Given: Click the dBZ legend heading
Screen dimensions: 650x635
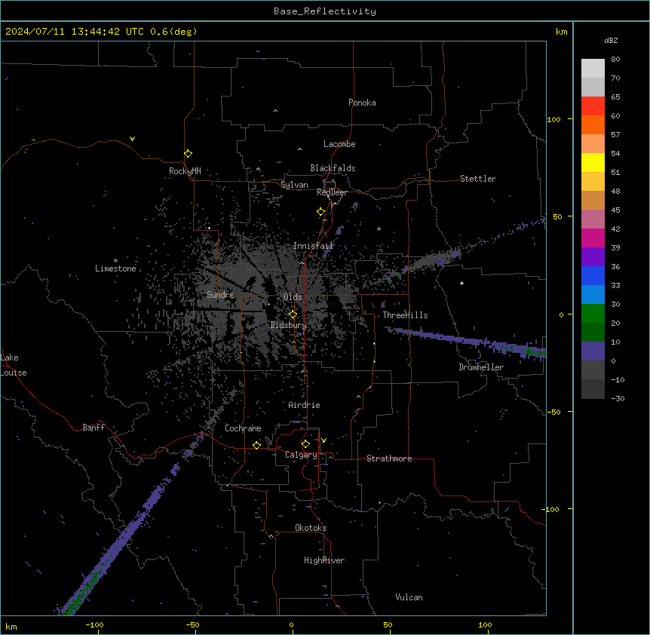Looking at the screenshot, I should tap(611, 40).
